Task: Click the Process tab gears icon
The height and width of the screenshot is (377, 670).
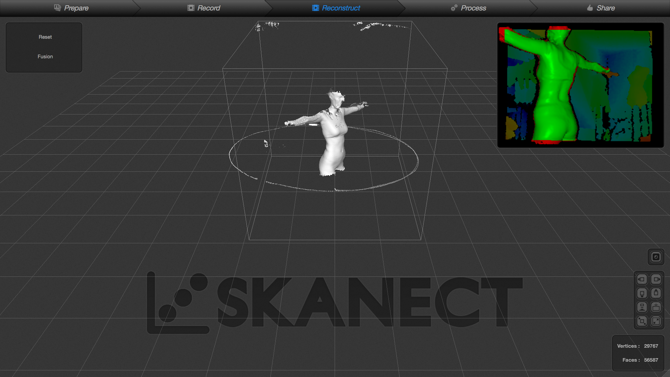Action: coord(454,8)
